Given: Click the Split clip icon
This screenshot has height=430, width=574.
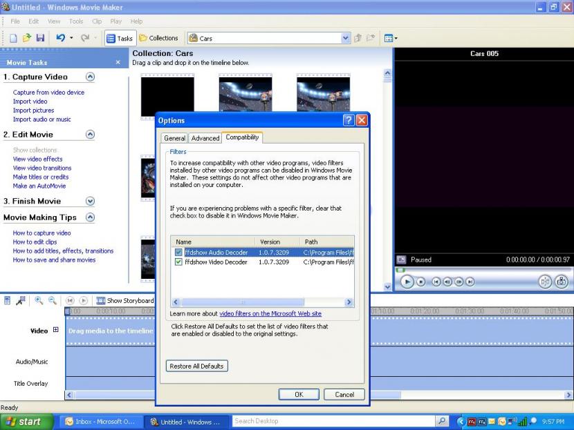Looking at the screenshot, I should (545, 282).
